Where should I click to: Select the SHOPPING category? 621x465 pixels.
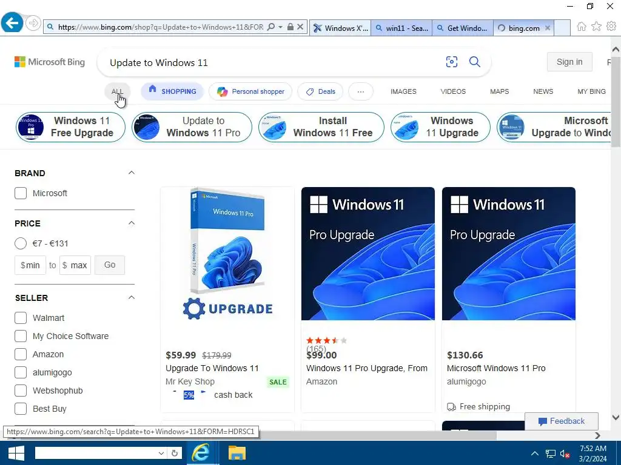172,91
